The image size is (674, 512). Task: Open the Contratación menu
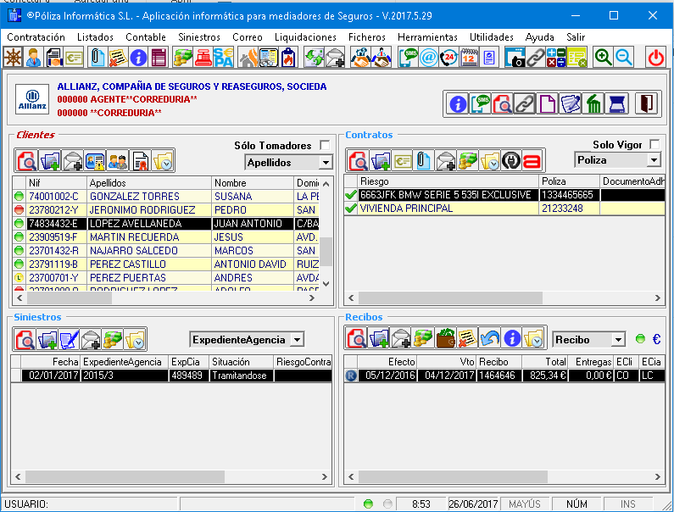pos(36,37)
